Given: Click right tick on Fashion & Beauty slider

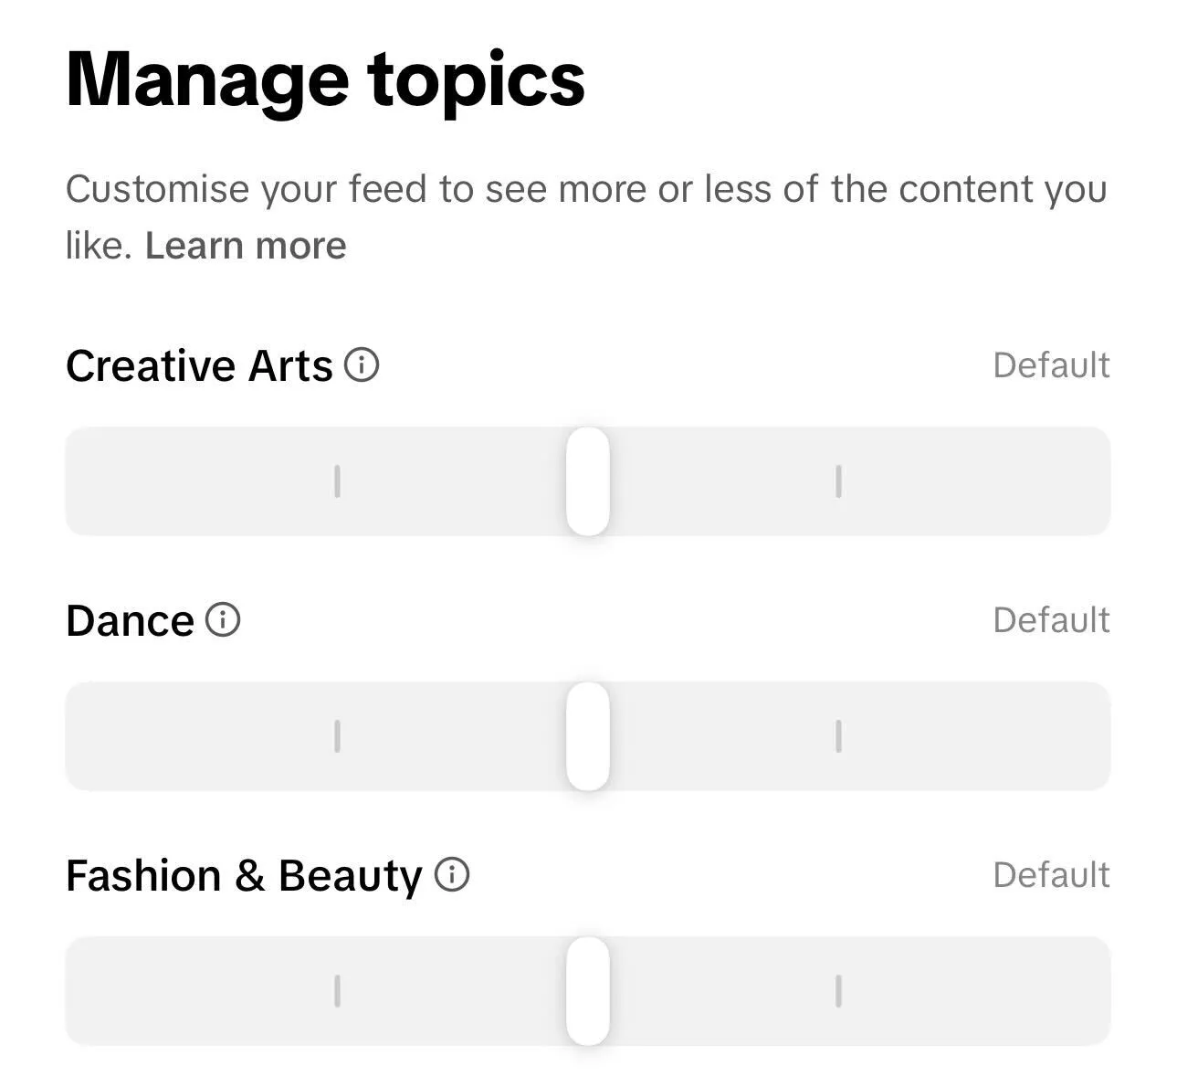Looking at the screenshot, I should click(838, 993).
